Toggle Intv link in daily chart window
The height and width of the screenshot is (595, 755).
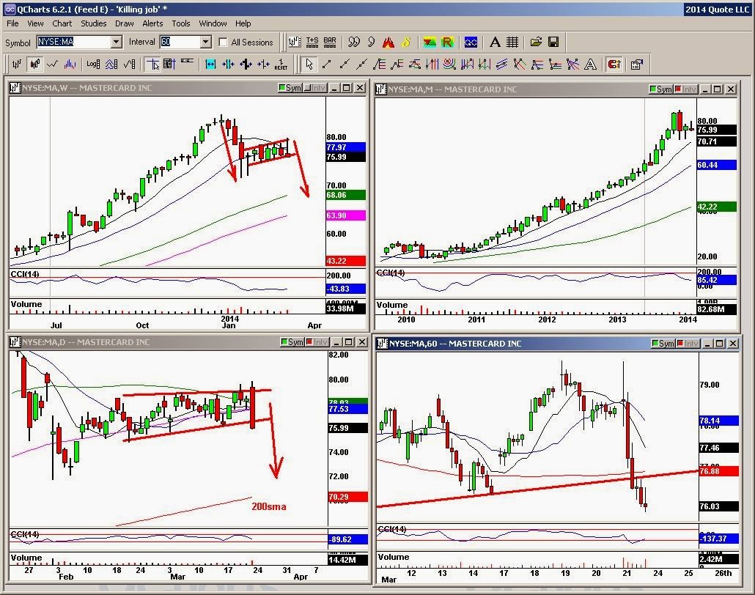[x=317, y=341]
